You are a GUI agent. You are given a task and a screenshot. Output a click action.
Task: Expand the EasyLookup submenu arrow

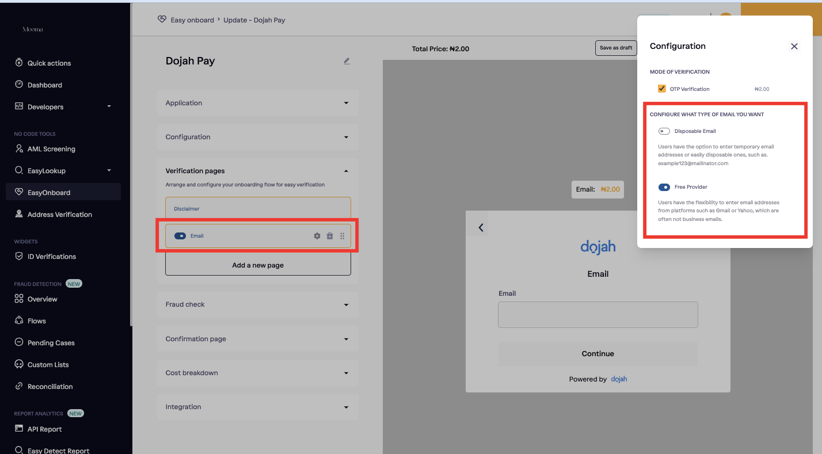click(x=109, y=170)
